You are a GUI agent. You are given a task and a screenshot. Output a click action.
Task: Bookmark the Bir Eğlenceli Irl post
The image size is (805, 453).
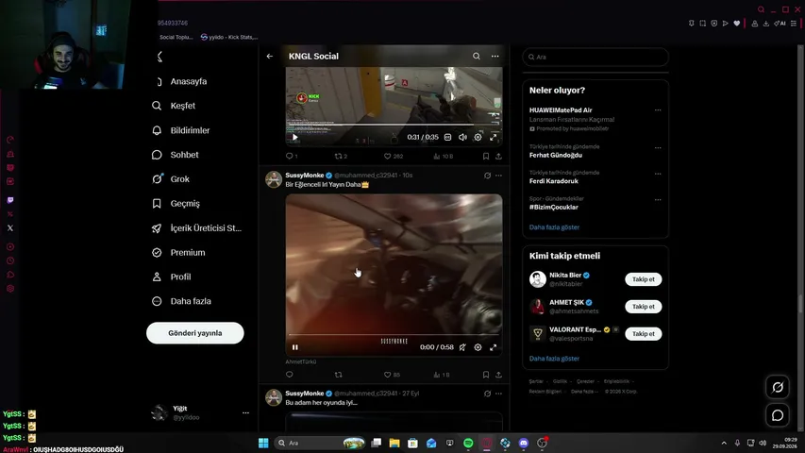pos(486,375)
